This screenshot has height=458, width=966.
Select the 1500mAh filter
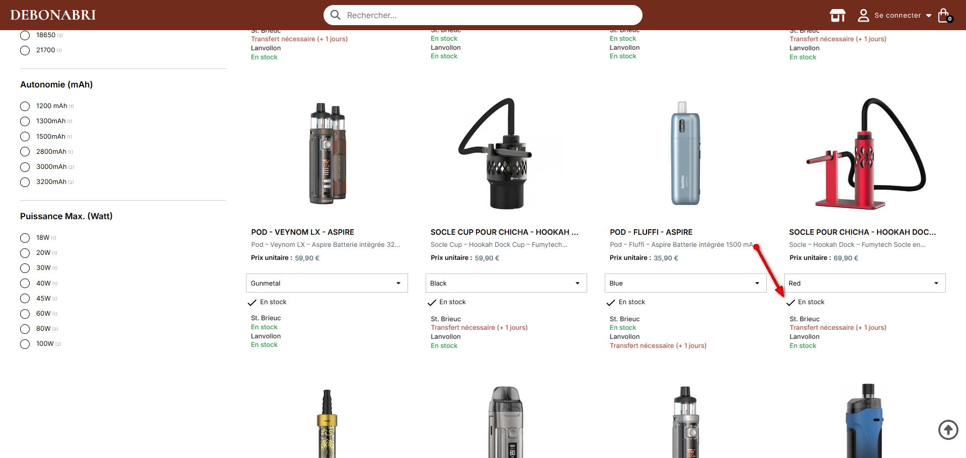25,137
